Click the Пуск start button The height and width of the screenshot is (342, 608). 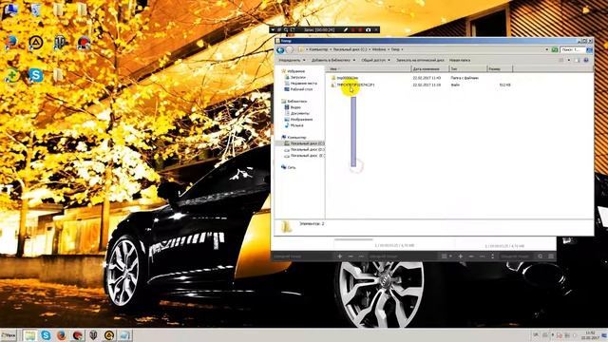click(x=9, y=335)
